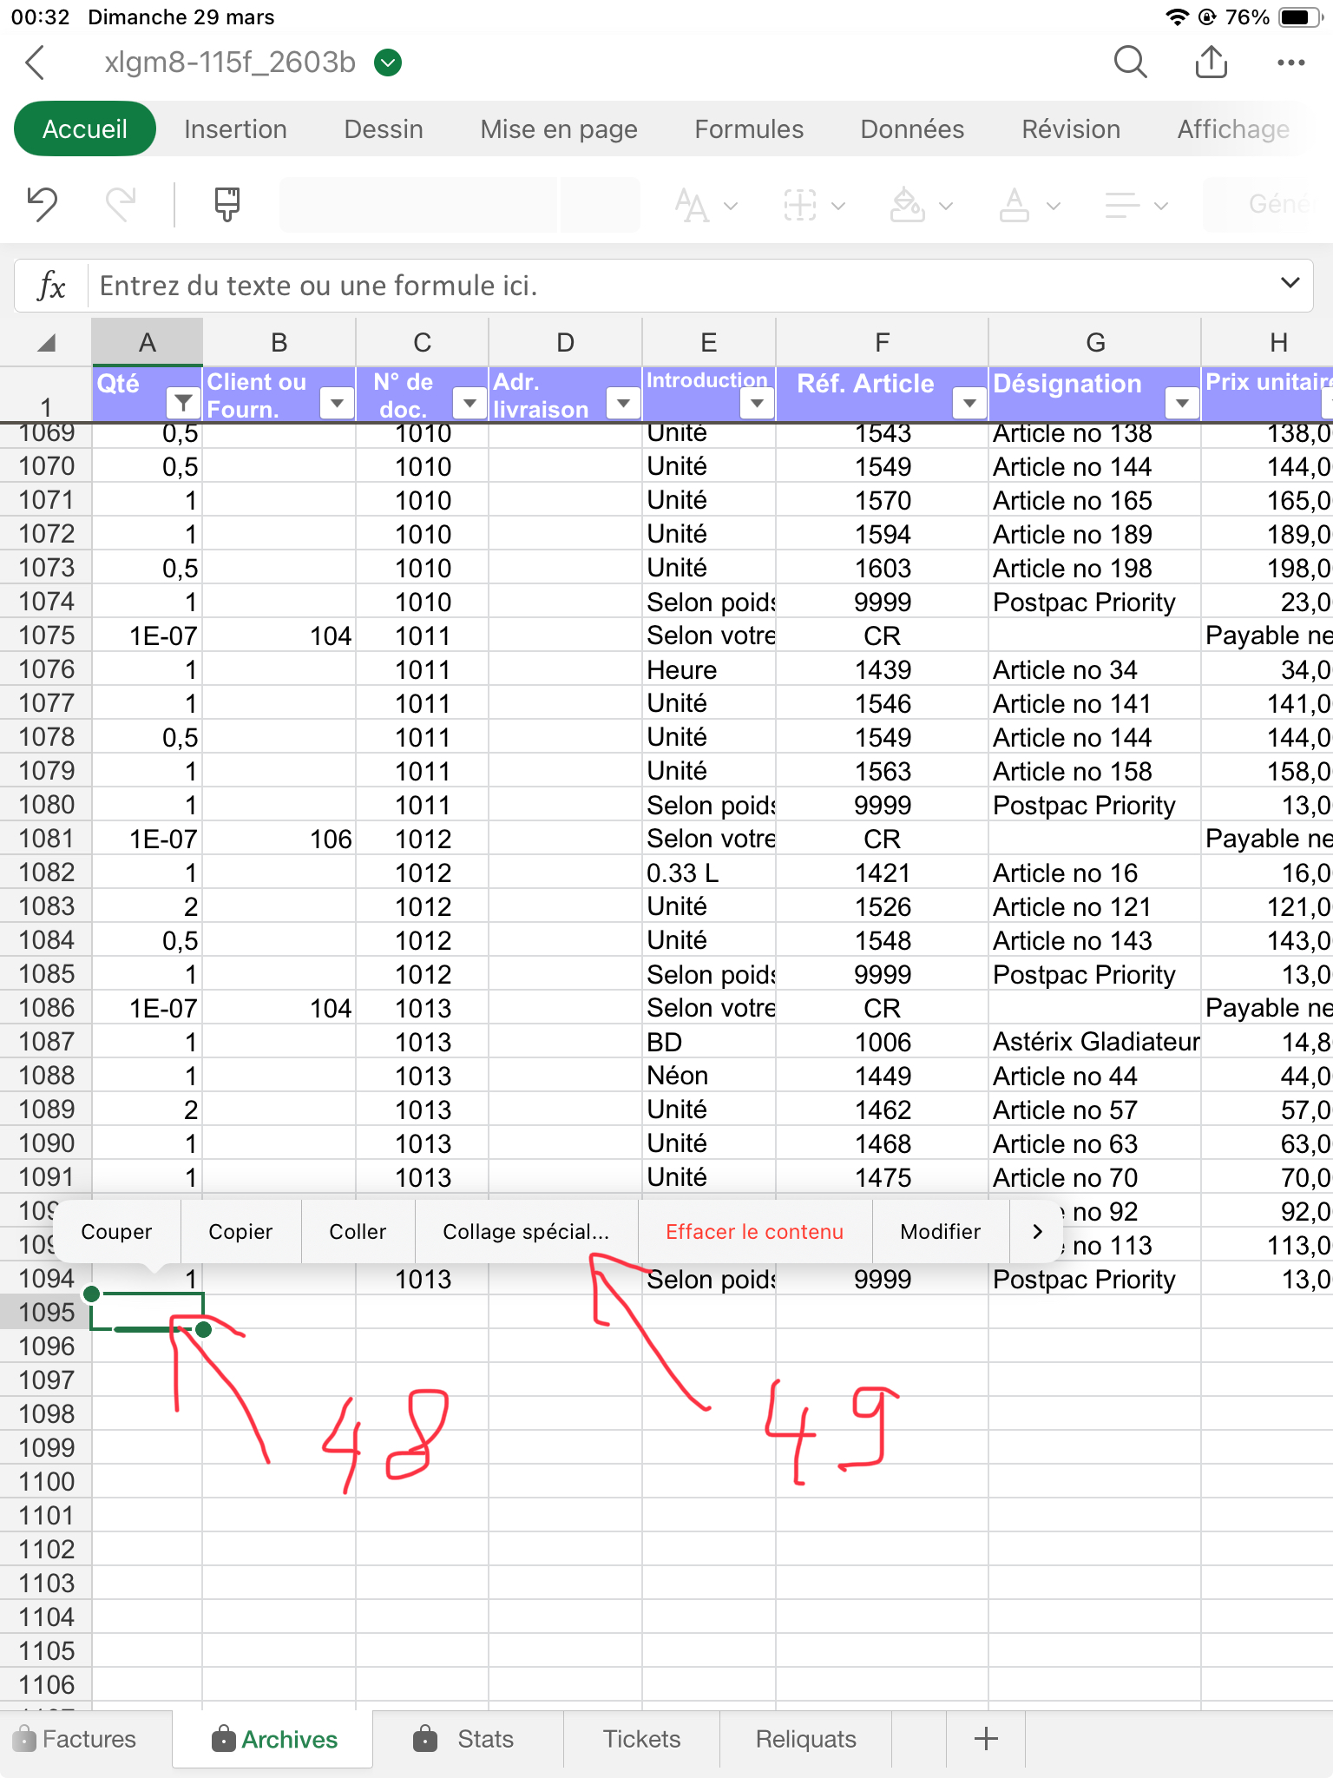Screen dimensions: 1333x1778
Task: Choose Copier in the context menu
Action: point(240,1231)
